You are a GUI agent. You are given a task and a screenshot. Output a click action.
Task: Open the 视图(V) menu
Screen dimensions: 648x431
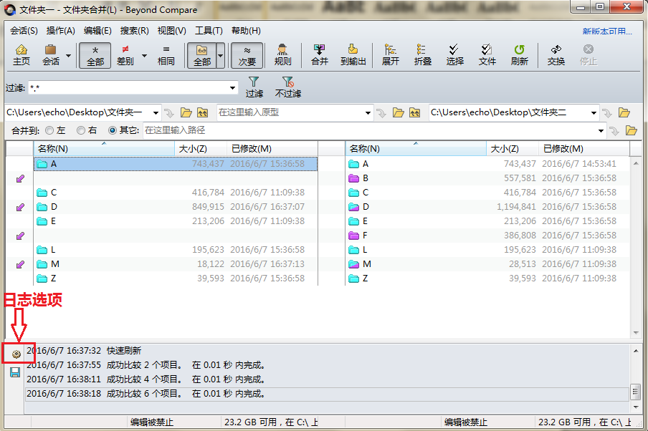click(x=171, y=30)
